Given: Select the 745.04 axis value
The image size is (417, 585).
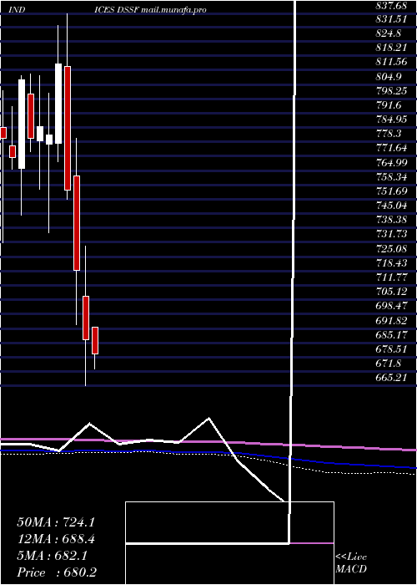Looking at the screenshot, I should coord(391,206).
